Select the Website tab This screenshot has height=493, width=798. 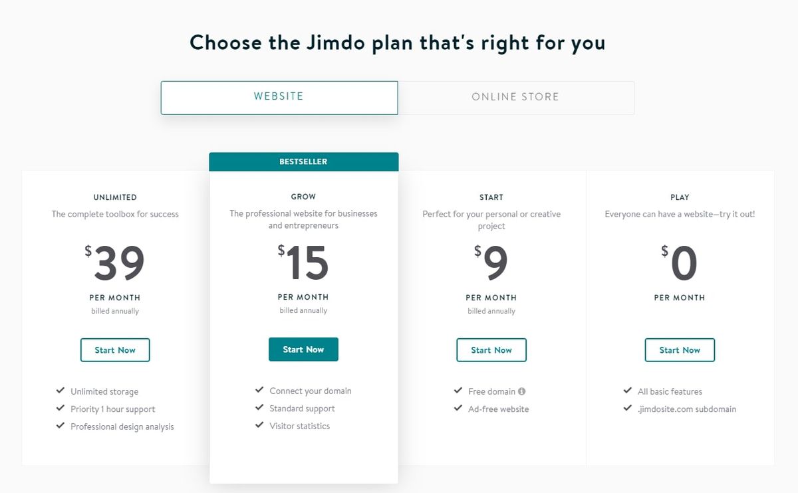[x=279, y=98]
